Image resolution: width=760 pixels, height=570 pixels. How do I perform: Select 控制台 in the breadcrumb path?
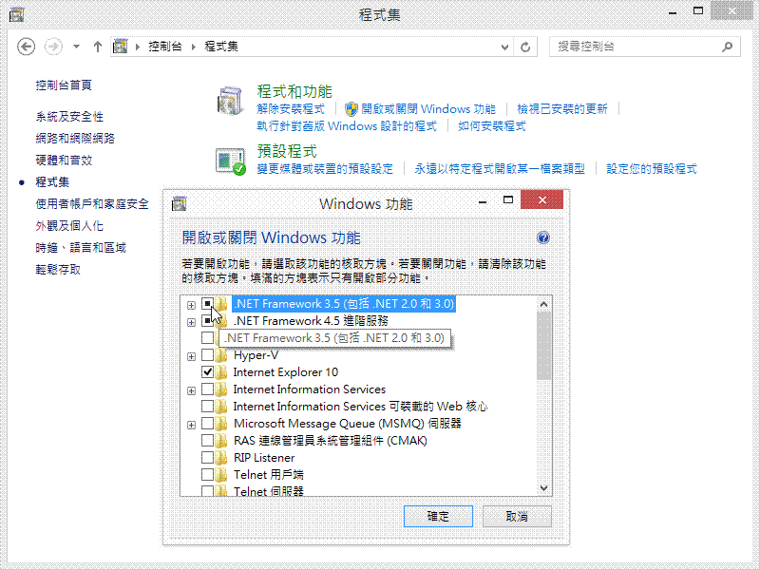pos(165,47)
